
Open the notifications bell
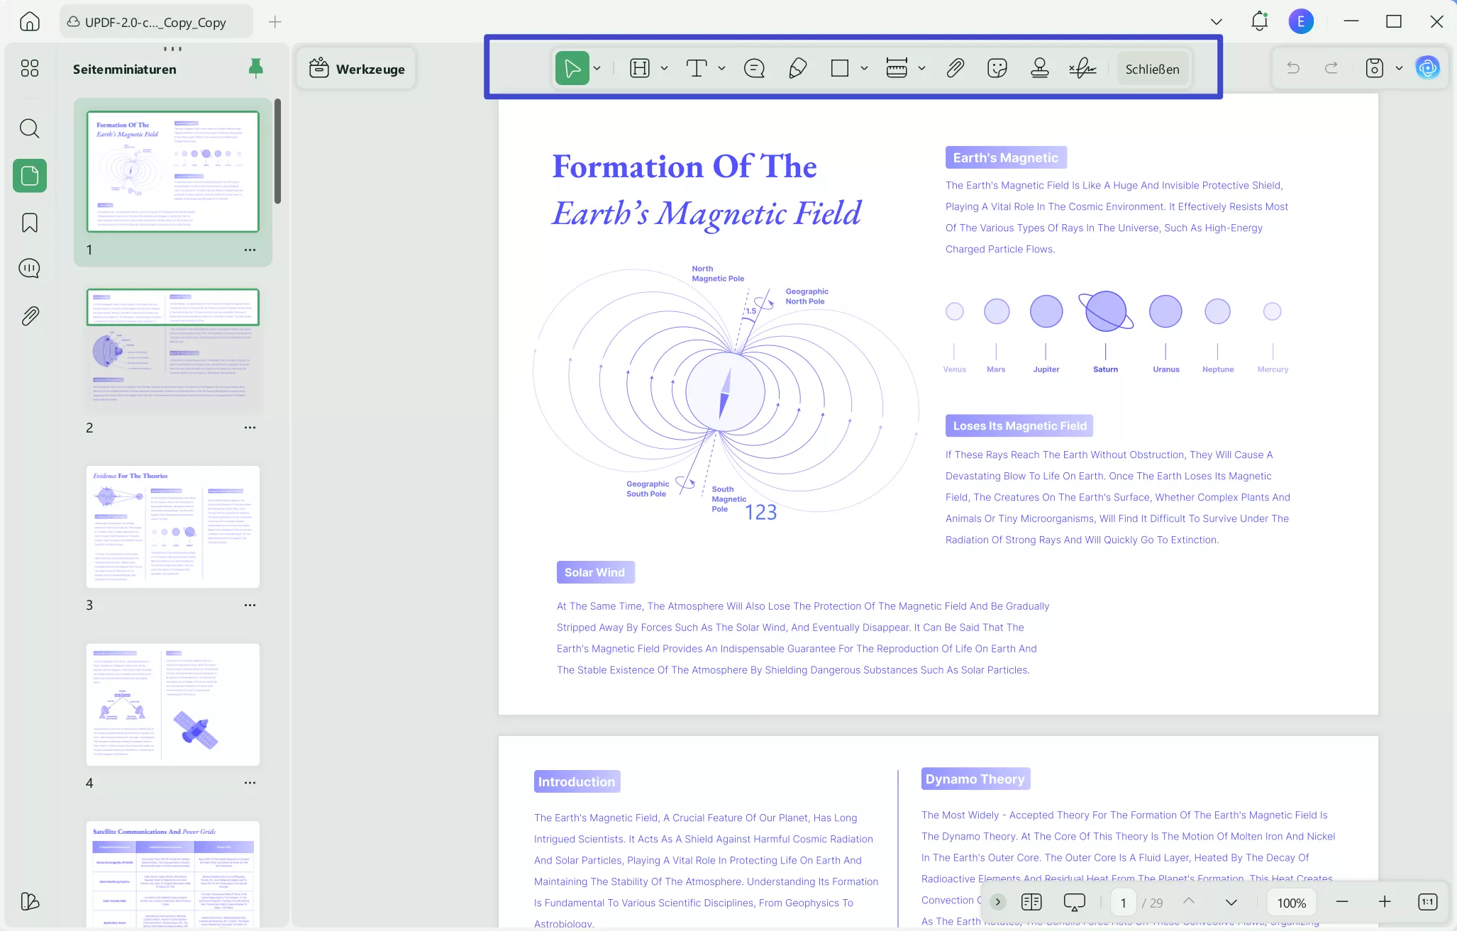1259,21
